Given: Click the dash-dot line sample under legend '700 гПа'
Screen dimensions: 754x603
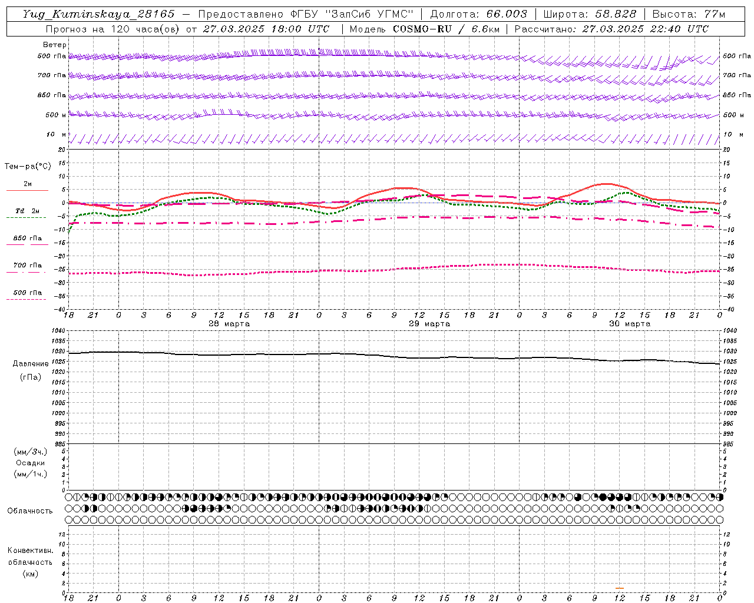Looking at the screenshot, I should point(26,272).
